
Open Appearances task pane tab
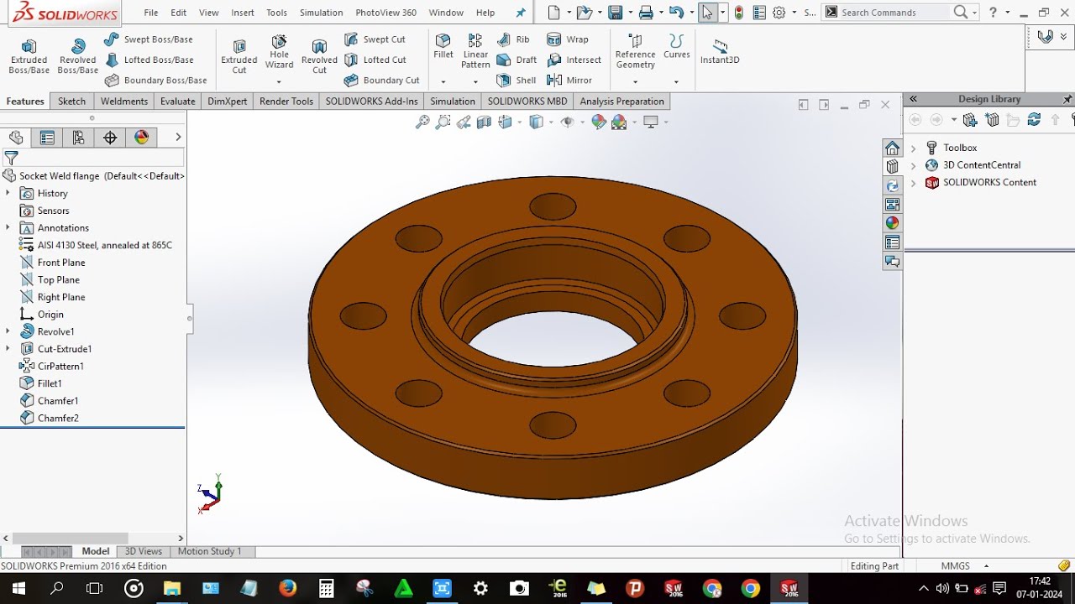pos(892,223)
